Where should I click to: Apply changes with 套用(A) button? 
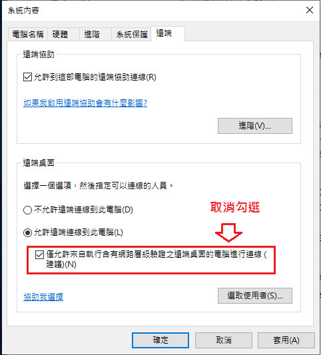point(286,340)
